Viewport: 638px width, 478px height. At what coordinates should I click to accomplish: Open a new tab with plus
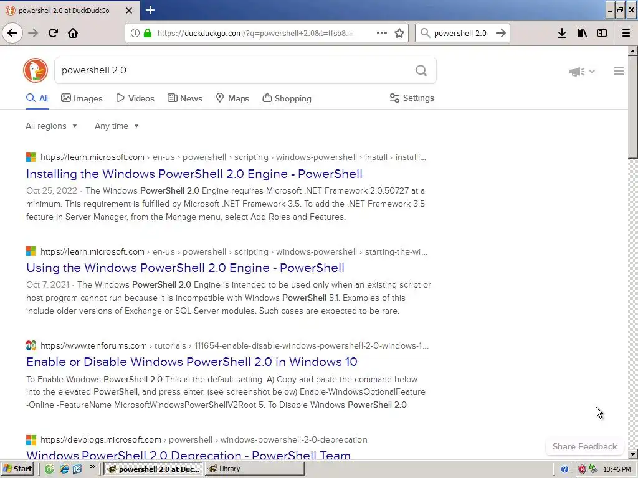150,10
